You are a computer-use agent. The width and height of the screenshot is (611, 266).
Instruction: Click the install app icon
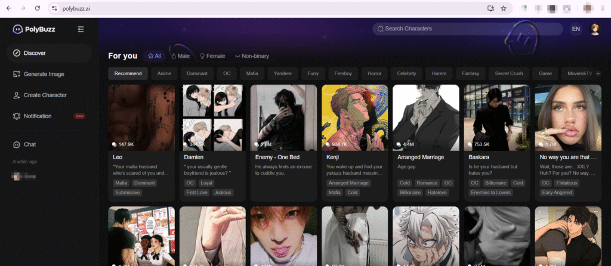(x=490, y=8)
